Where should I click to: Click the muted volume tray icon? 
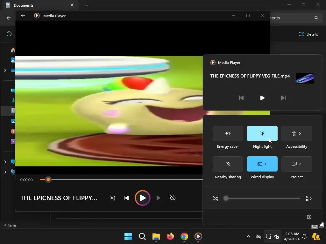277,236
